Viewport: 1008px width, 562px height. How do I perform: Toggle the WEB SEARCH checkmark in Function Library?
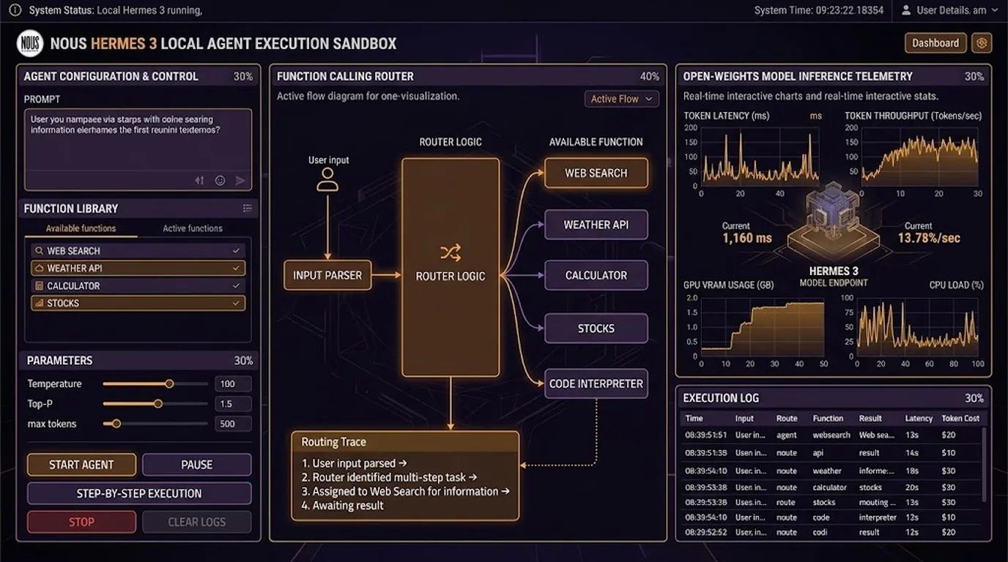pyautogui.click(x=236, y=251)
